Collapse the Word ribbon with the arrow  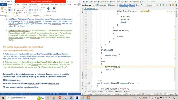79,15
